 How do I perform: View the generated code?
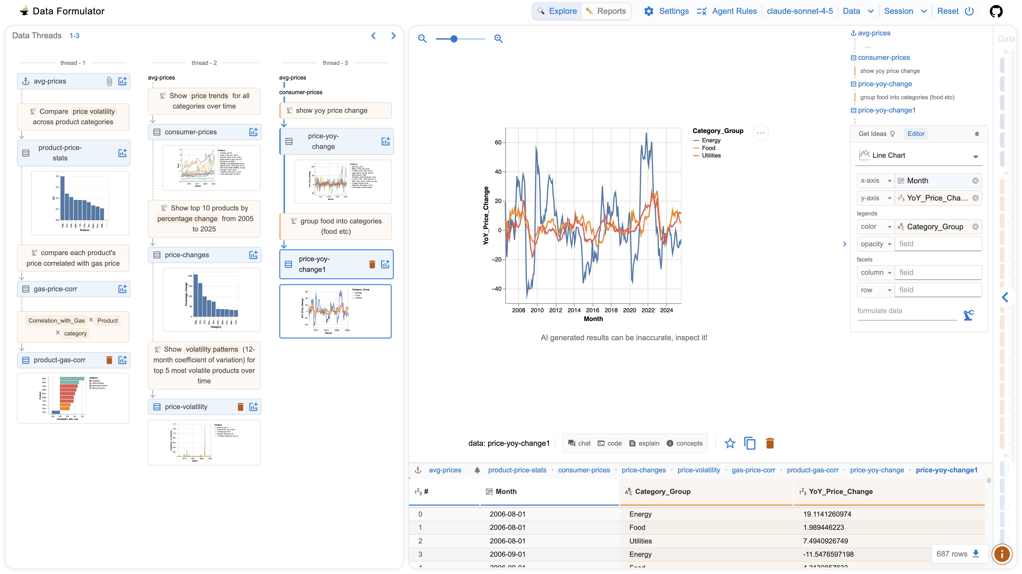610,443
